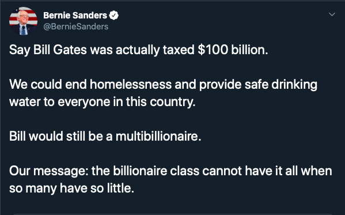
Task: Click the word 'country.' in the tweet
Action: point(173,102)
